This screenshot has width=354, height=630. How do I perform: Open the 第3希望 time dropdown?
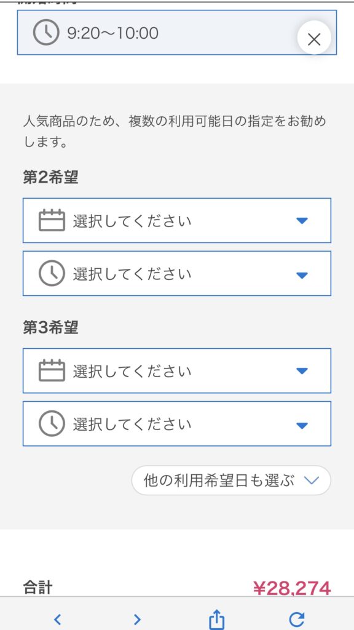tap(177, 424)
